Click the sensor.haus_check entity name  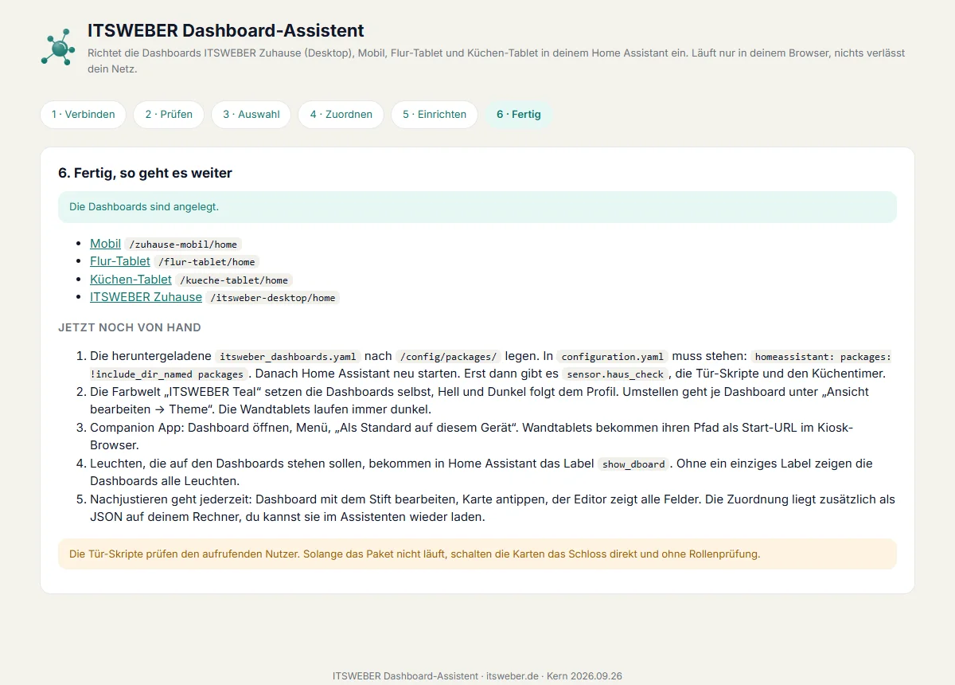click(x=615, y=374)
